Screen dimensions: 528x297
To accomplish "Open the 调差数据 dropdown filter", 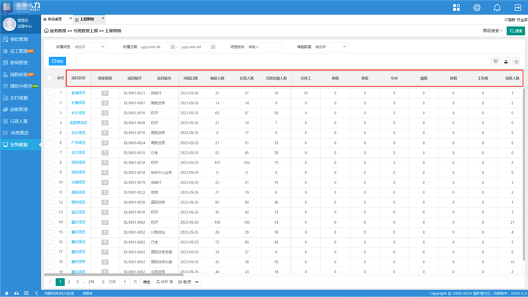I will click(330, 47).
